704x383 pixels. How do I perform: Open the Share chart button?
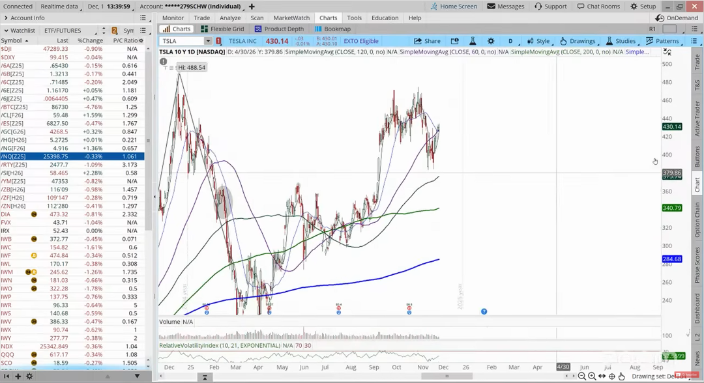click(x=427, y=41)
